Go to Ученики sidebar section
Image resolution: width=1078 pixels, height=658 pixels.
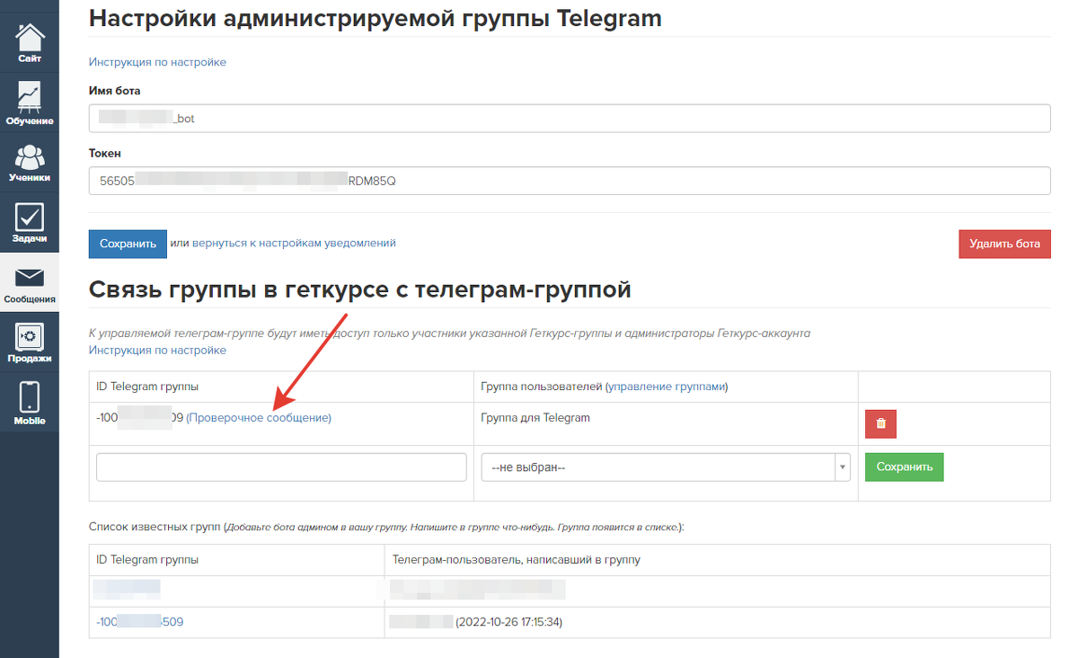coord(30,162)
